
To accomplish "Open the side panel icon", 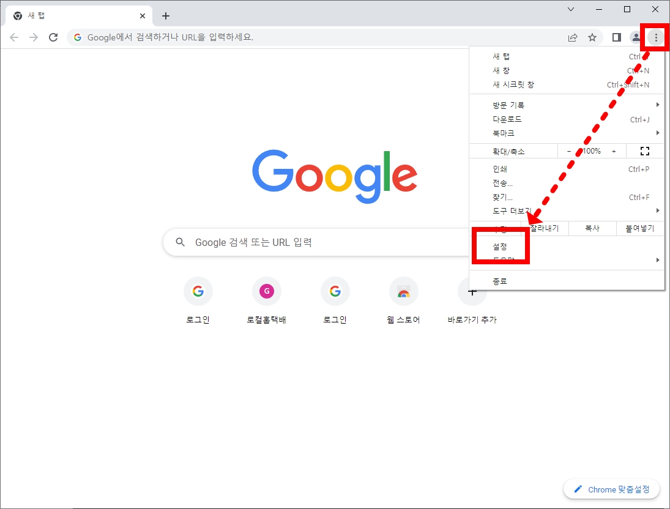I will point(616,37).
